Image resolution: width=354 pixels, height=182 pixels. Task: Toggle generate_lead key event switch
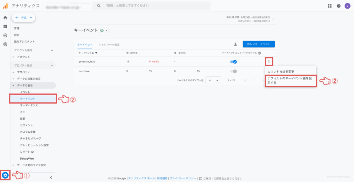(x=233, y=62)
